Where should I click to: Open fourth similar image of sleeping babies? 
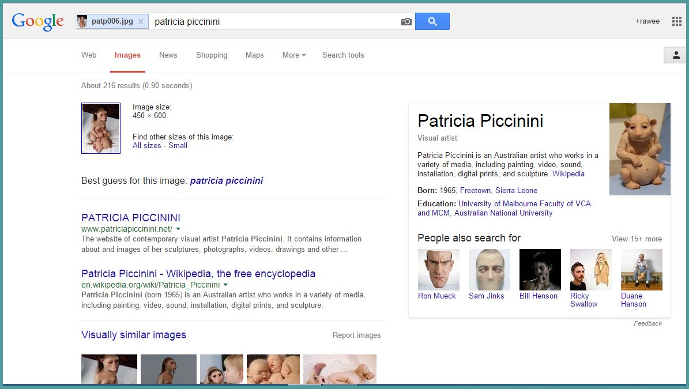(x=273, y=369)
